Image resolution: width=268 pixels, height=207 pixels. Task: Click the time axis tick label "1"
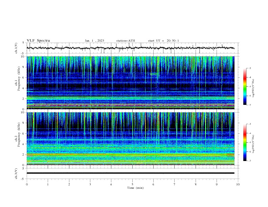[x=48, y=184]
